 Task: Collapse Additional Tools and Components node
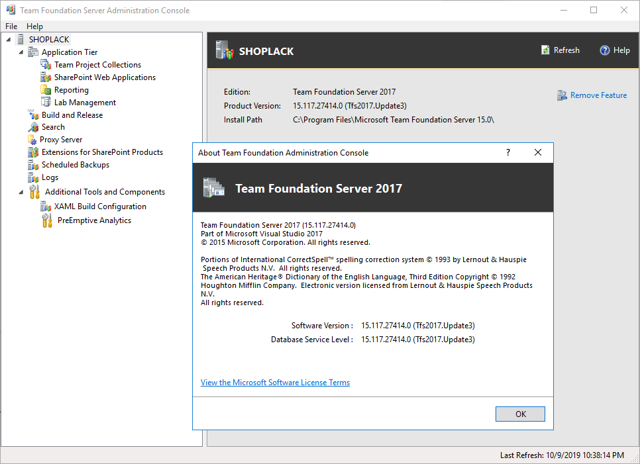(x=21, y=192)
